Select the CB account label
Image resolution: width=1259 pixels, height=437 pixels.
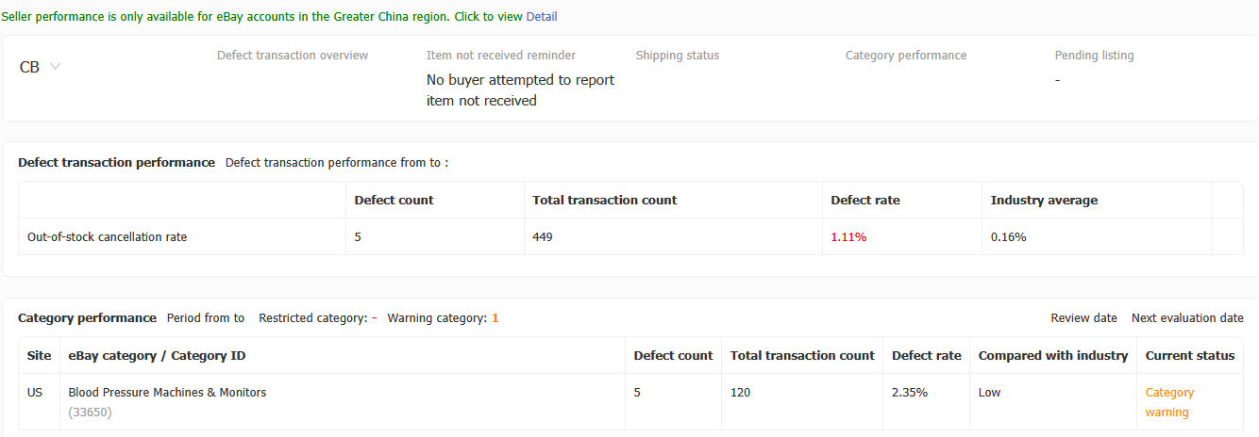(x=29, y=68)
